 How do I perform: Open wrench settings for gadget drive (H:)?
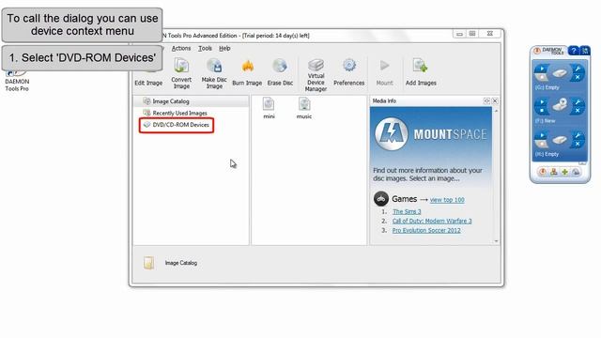coord(578,135)
